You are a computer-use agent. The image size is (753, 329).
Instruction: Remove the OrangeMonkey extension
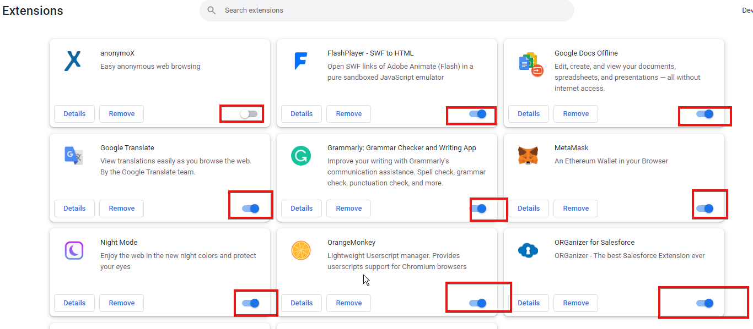tap(349, 303)
